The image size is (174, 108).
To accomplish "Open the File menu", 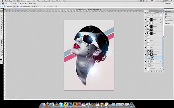I will 14,1.
